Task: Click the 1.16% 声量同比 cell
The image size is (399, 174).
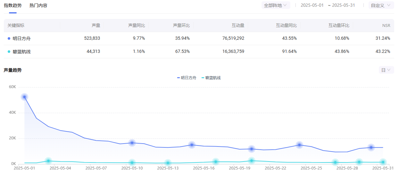Action: [x=139, y=52]
